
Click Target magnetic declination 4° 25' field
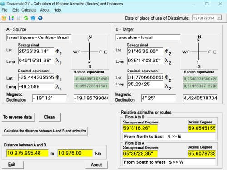pyautogui.click(x=158, y=98)
